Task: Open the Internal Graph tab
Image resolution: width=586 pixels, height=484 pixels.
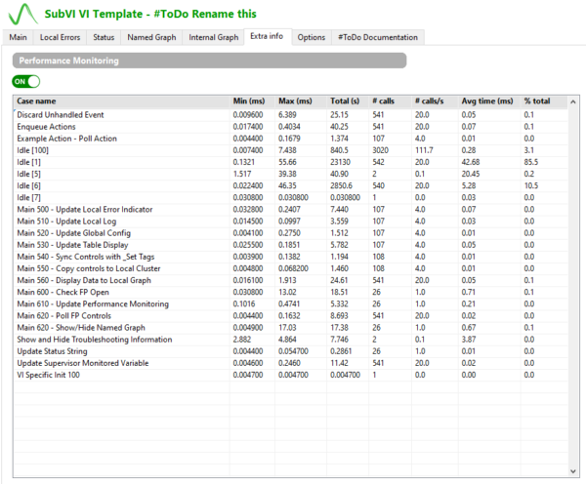Action: 213,37
